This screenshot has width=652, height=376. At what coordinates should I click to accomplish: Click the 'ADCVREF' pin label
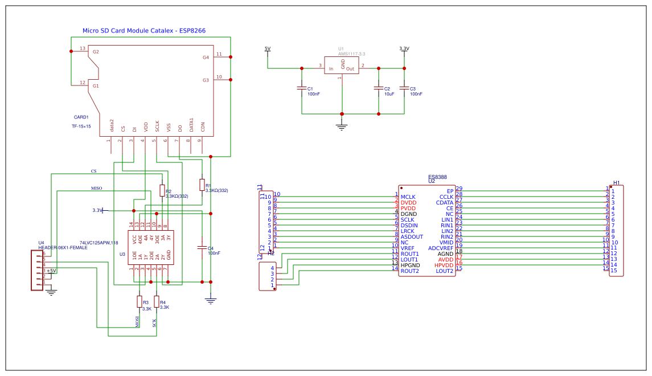441,248
